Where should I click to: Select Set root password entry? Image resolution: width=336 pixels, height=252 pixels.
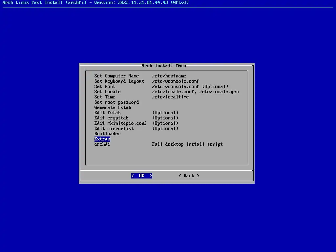(x=116, y=102)
